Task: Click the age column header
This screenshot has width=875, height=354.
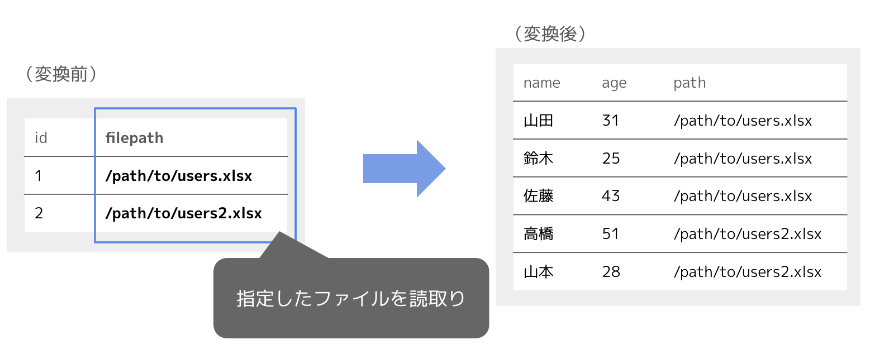Action: tap(614, 83)
